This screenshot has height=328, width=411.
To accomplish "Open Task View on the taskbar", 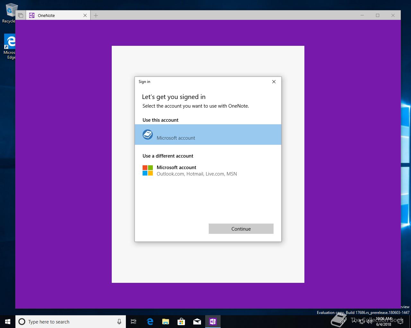I will [134, 322].
